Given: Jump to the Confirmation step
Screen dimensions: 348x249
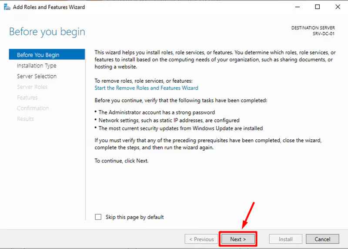Looking at the screenshot, I should (33, 108).
